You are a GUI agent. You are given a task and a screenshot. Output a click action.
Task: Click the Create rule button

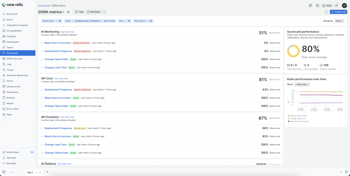point(338,12)
